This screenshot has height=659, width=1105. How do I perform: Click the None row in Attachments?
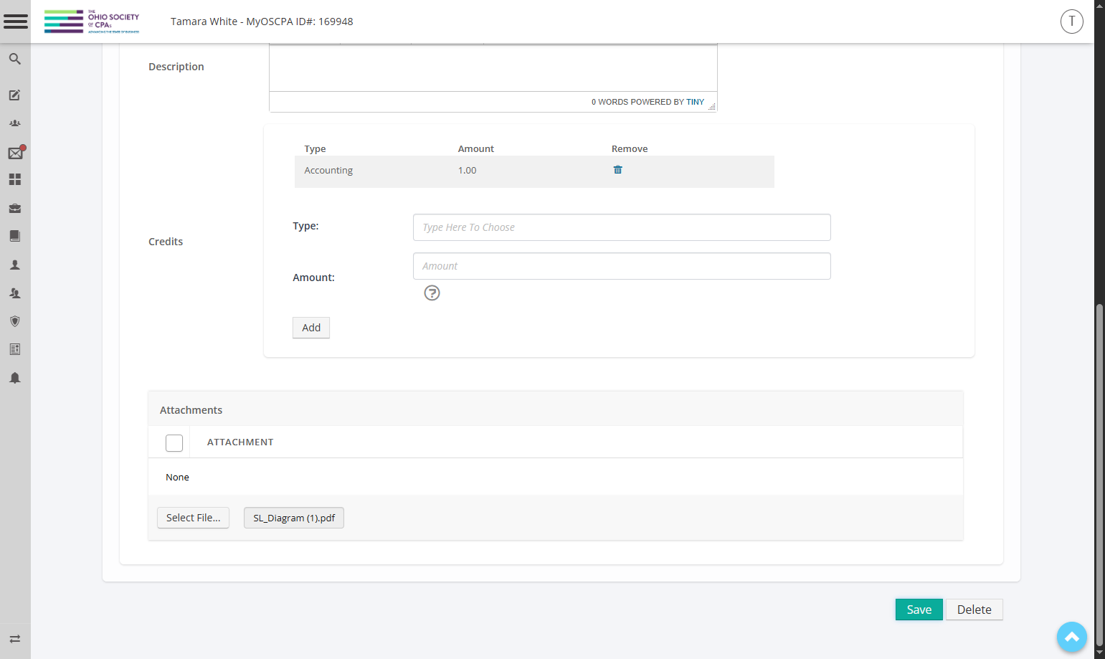coord(556,477)
